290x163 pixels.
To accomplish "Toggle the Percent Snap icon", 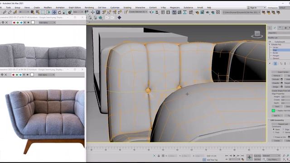I will (115, 12).
